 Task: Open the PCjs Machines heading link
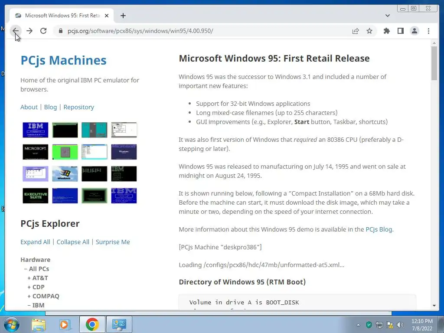pos(63,60)
